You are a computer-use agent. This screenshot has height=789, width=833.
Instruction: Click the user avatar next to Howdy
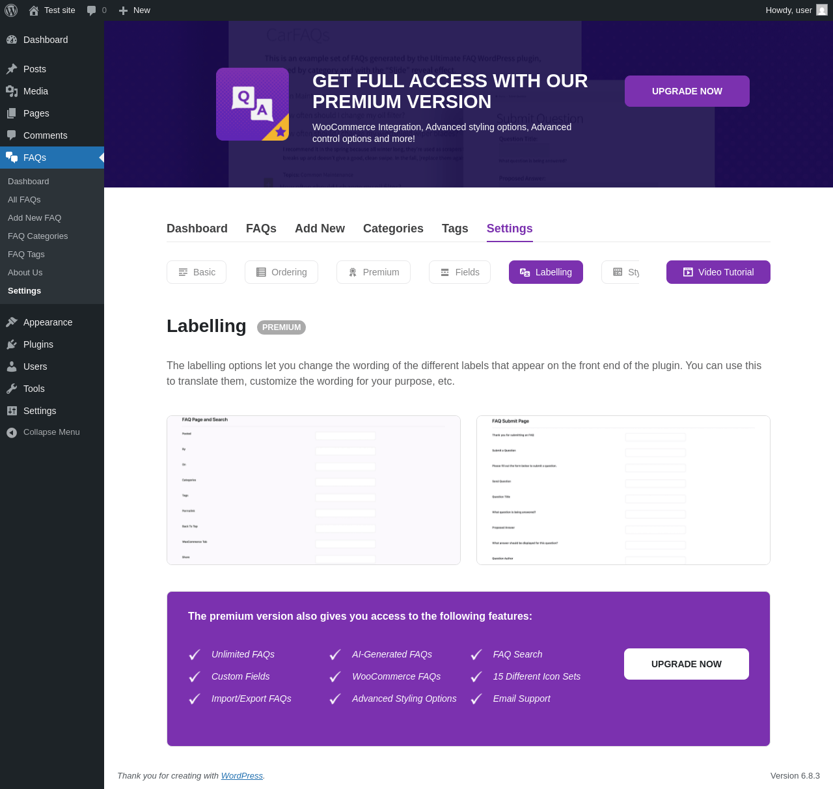tap(822, 10)
